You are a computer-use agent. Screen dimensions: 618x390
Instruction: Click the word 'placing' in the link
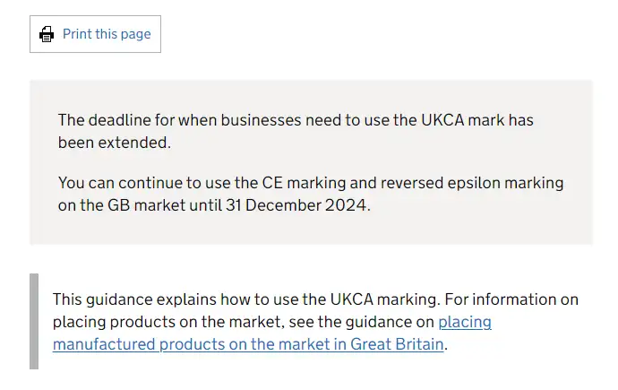tap(465, 322)
